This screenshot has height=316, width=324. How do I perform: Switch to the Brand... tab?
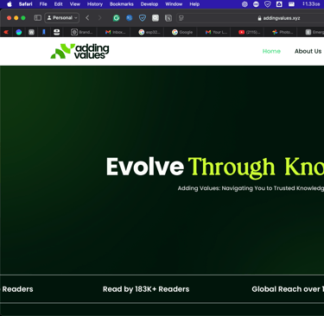(x=82, y=32)
